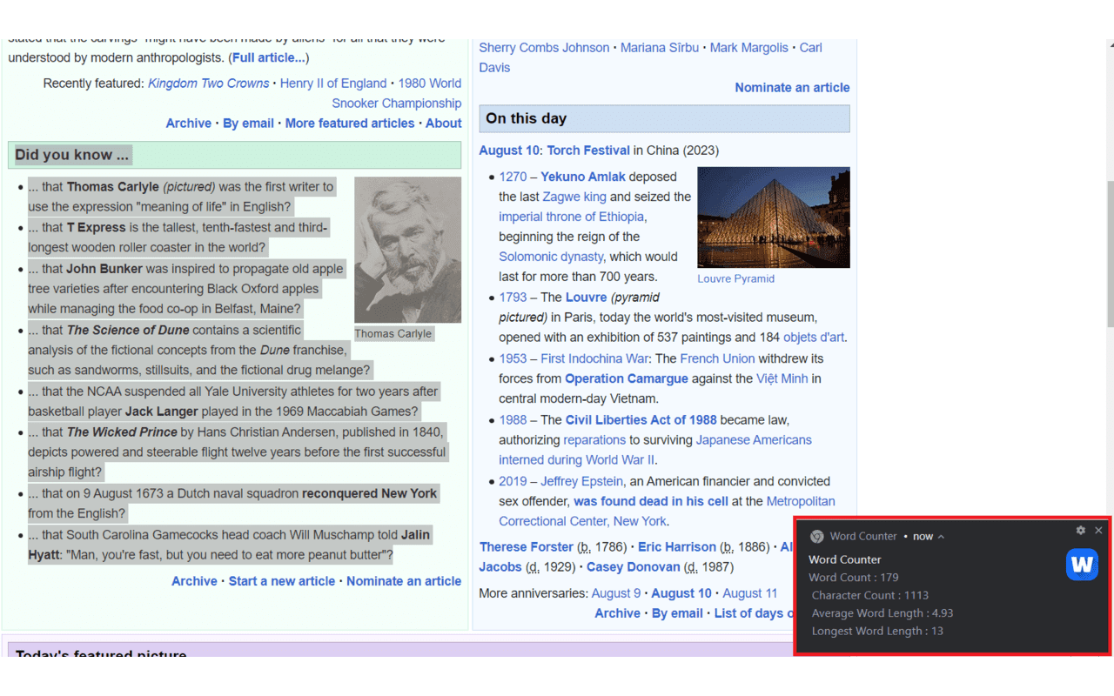The image size is (1114, 696).
Task: Open the Word Counter notification settings gear
Action: (x=1081, y=530)
